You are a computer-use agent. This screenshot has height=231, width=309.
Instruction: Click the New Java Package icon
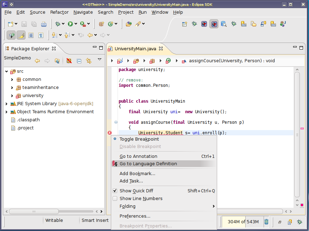(101, 24)
